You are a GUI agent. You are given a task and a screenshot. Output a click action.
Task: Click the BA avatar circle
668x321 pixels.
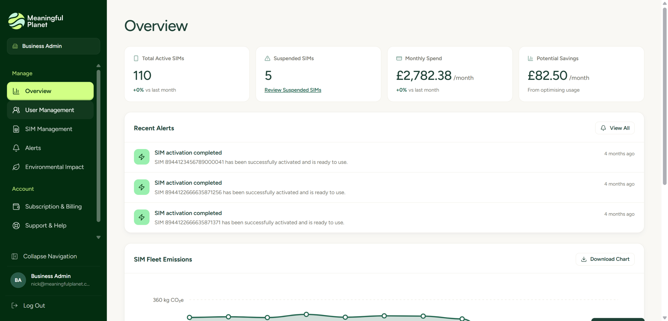[x=18, y=280]
